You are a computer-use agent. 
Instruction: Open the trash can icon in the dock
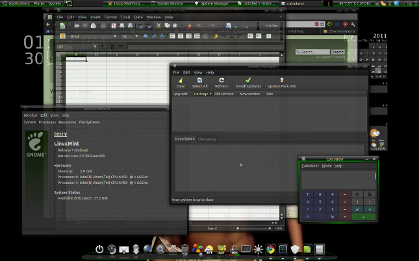[x=185, y=249]
